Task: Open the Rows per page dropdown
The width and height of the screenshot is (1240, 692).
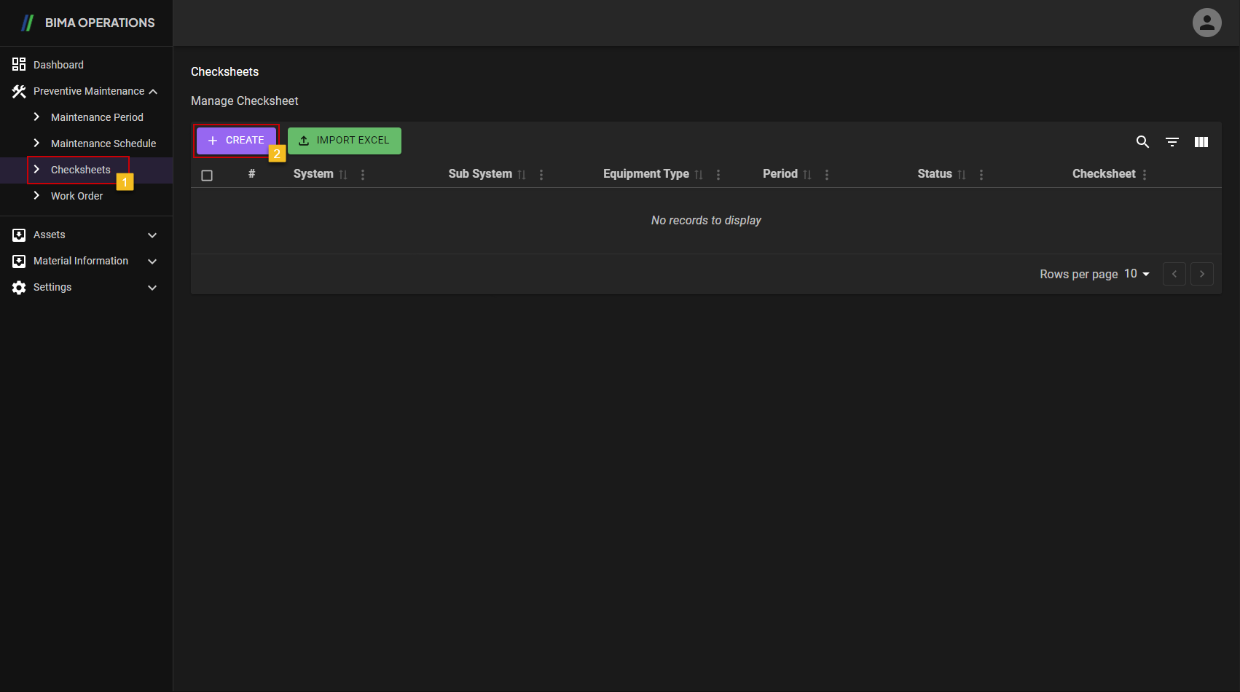Action: 1137,274
